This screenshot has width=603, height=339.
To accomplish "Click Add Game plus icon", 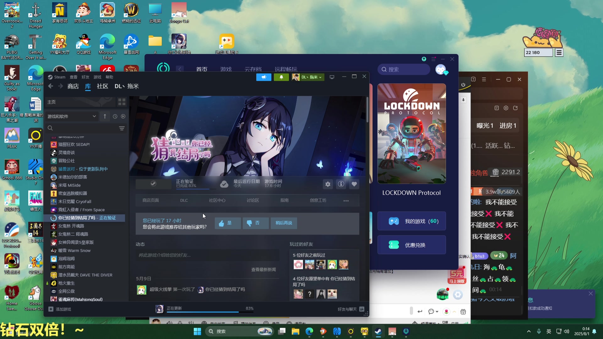I will 51,309.
